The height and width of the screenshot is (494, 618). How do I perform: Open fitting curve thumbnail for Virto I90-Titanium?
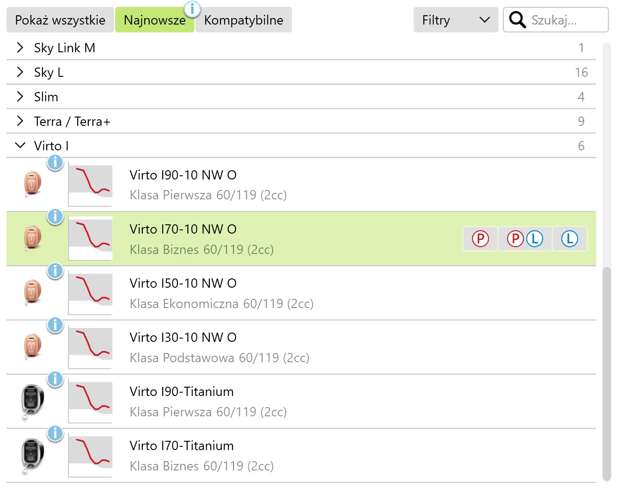(x=90, y=401)
